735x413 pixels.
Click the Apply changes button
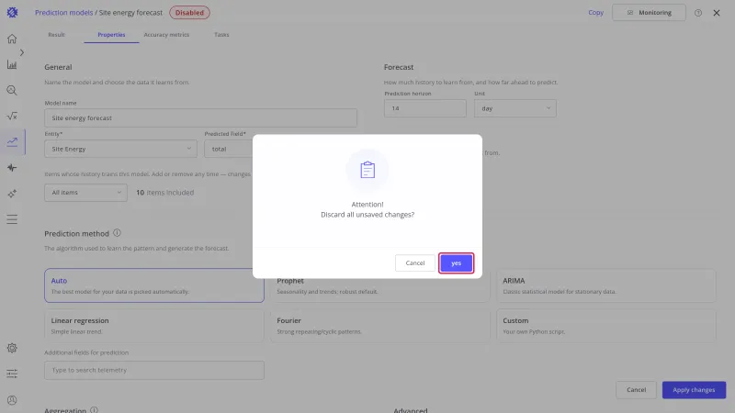click(x=694, y=389)
